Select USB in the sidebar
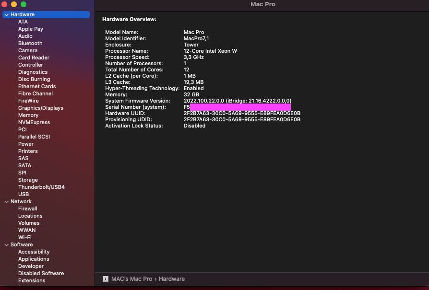The width and height of the screenshot is (429, 290). (x=24, y=194)
